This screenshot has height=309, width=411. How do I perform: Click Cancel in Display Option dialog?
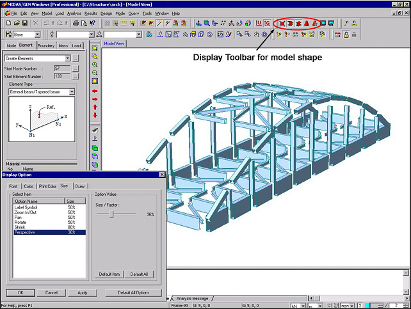(x=51, y=292)
